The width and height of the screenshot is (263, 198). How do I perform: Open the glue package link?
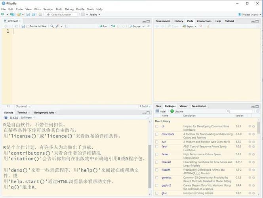click(164, 193)
